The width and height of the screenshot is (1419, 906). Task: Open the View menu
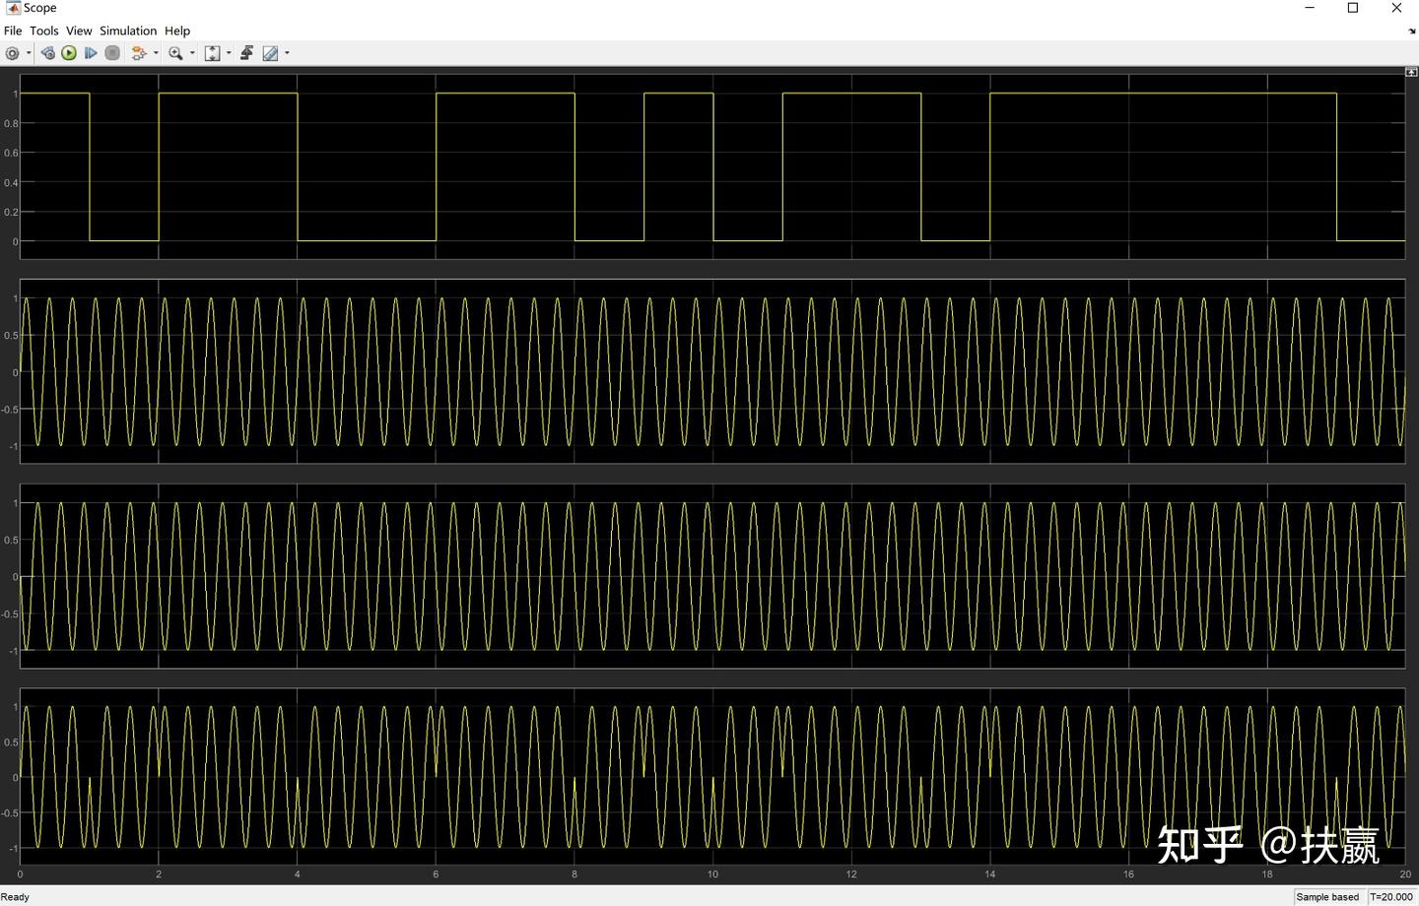78,31
